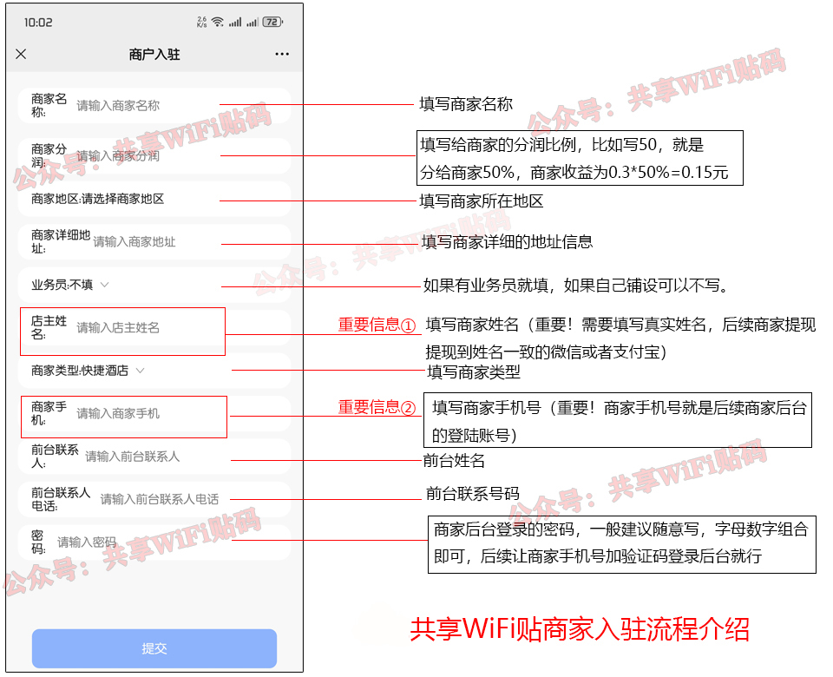
Task: Tap the WiFi status icon
Action: point(217,22)
